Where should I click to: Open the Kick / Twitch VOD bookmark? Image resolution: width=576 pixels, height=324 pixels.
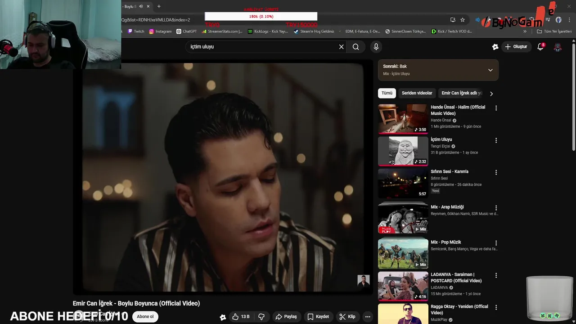451,31
